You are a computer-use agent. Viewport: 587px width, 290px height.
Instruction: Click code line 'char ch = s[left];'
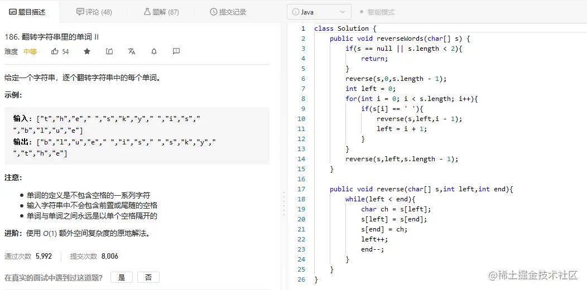(396, 209)
